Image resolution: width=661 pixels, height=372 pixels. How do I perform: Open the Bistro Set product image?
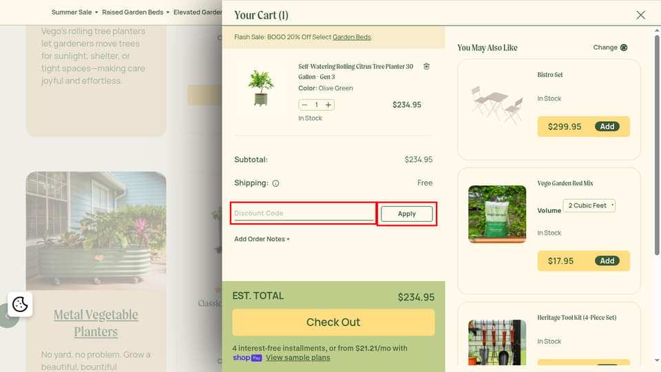point(497,105)
